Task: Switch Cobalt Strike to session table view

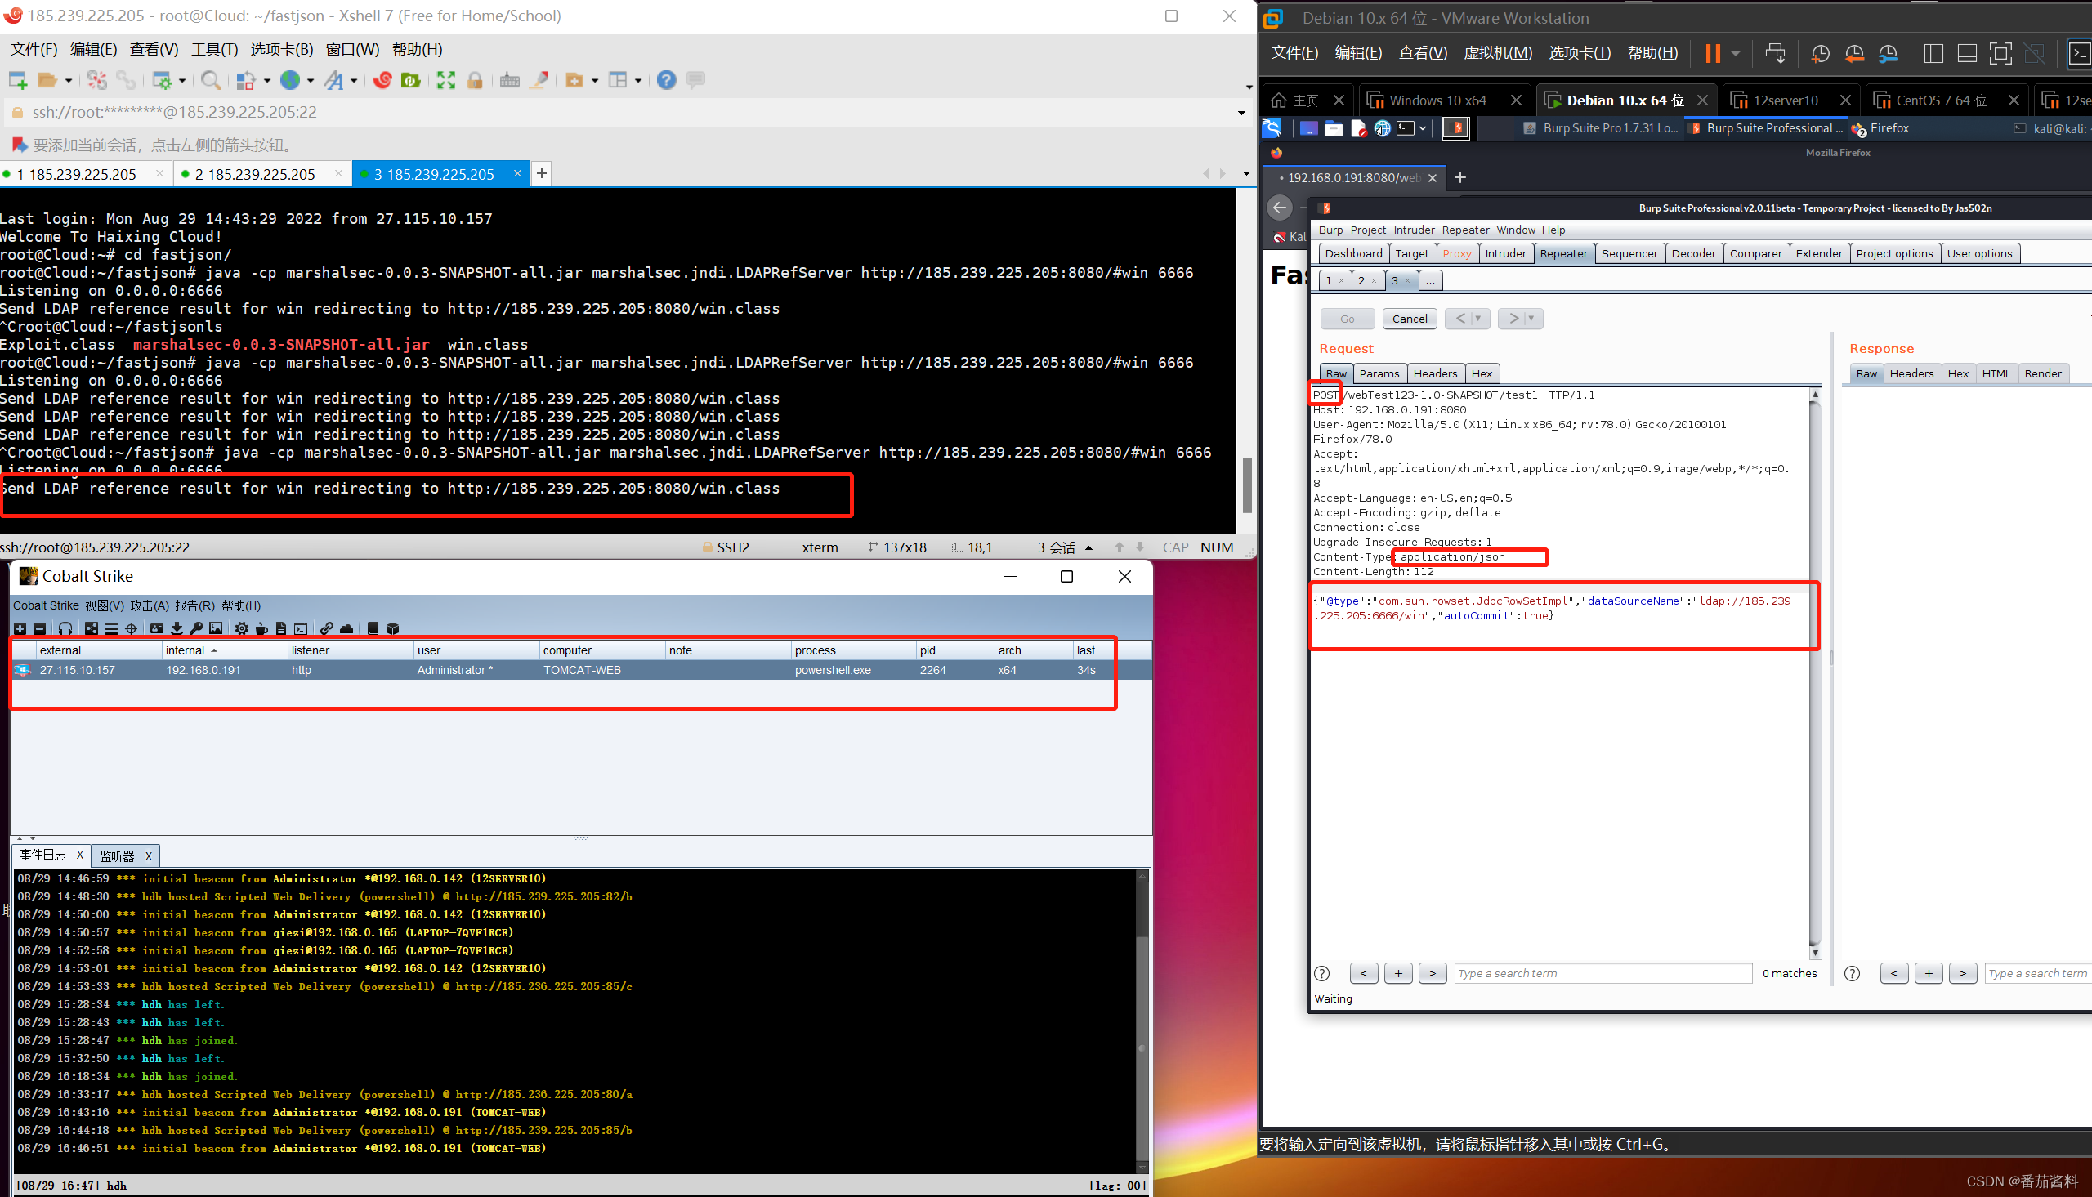Action: pyautogui.click(x=111, y=628)
